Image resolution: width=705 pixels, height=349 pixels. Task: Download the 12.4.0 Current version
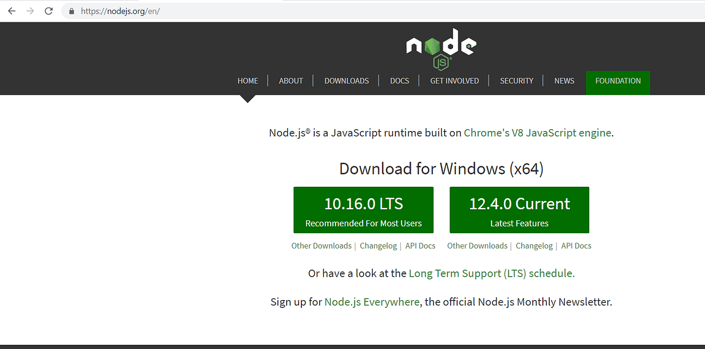pos(519,210)
